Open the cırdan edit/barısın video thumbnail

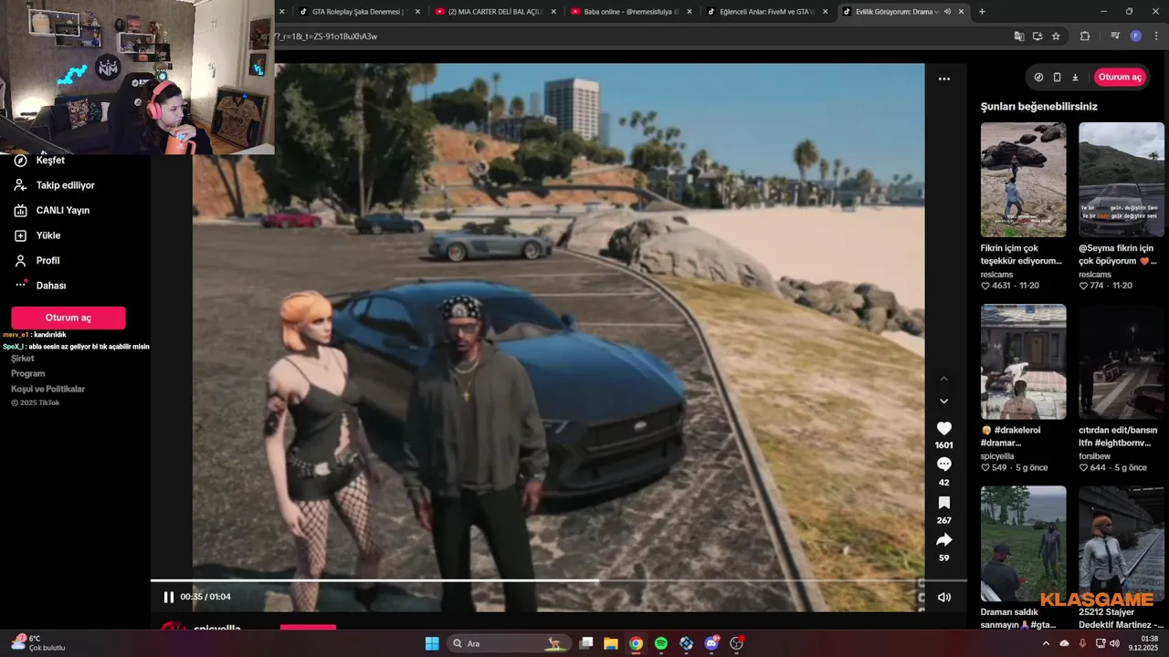(x=1122, y=361)
